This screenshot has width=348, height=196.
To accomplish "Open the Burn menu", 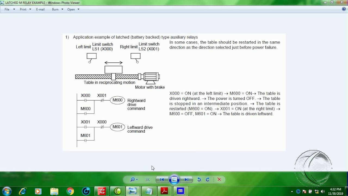I will (55, 9).
